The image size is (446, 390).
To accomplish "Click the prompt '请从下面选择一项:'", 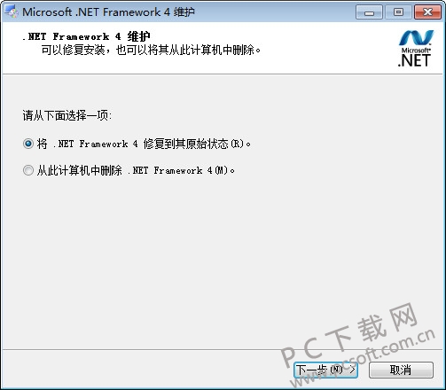I will (x=67, y=115).
